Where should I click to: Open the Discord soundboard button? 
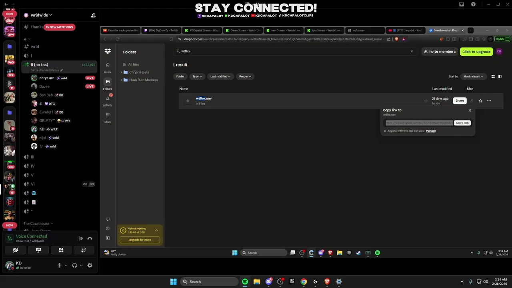pos(84,250)
